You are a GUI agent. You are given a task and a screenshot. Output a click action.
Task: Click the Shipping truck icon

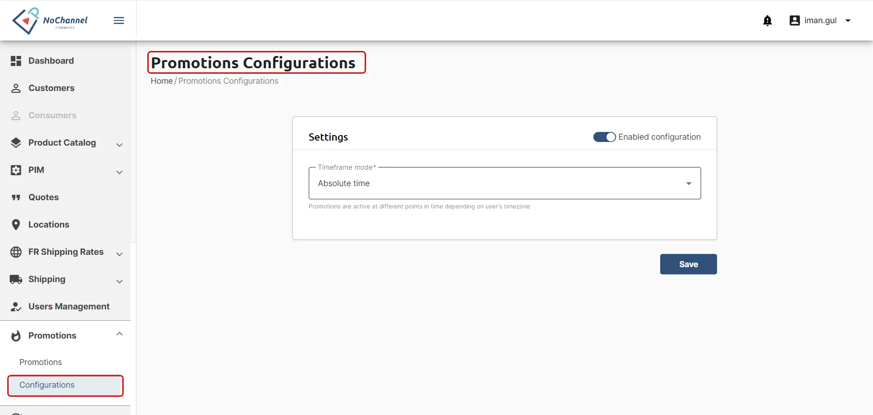coord(16,279)
